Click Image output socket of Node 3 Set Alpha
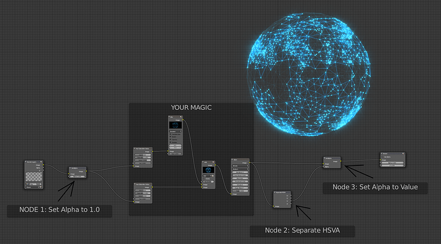 [x=341, y=161]
